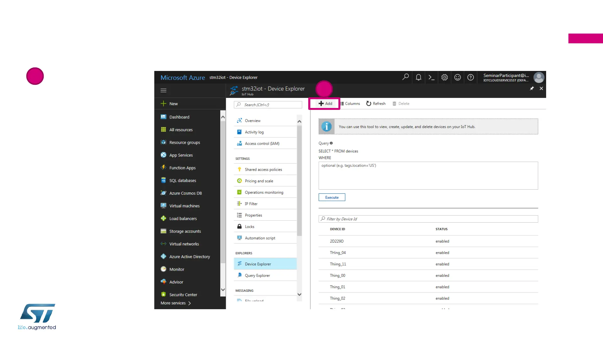Select device row 2D229D
The height and width of the screenshot is (339, 603).
pos(428,241)
